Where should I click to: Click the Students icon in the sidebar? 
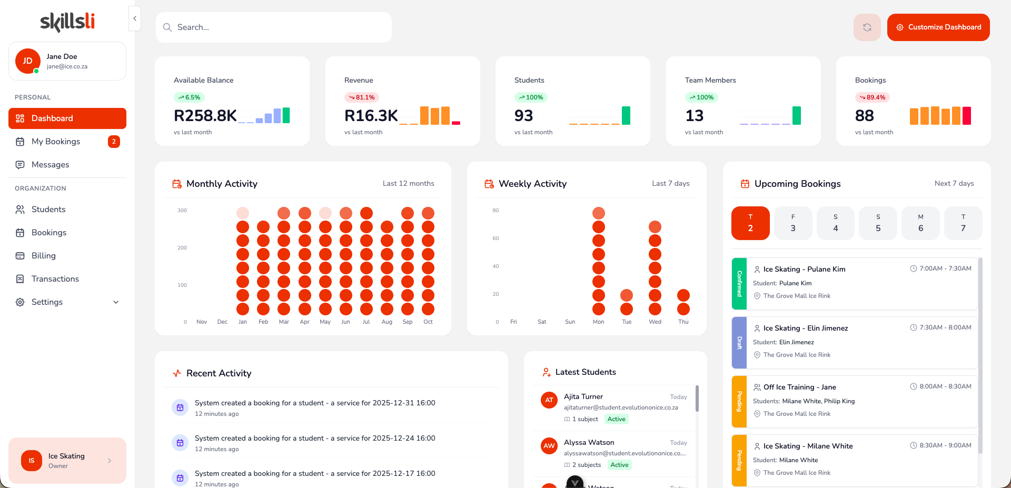(x=20, y=209)
